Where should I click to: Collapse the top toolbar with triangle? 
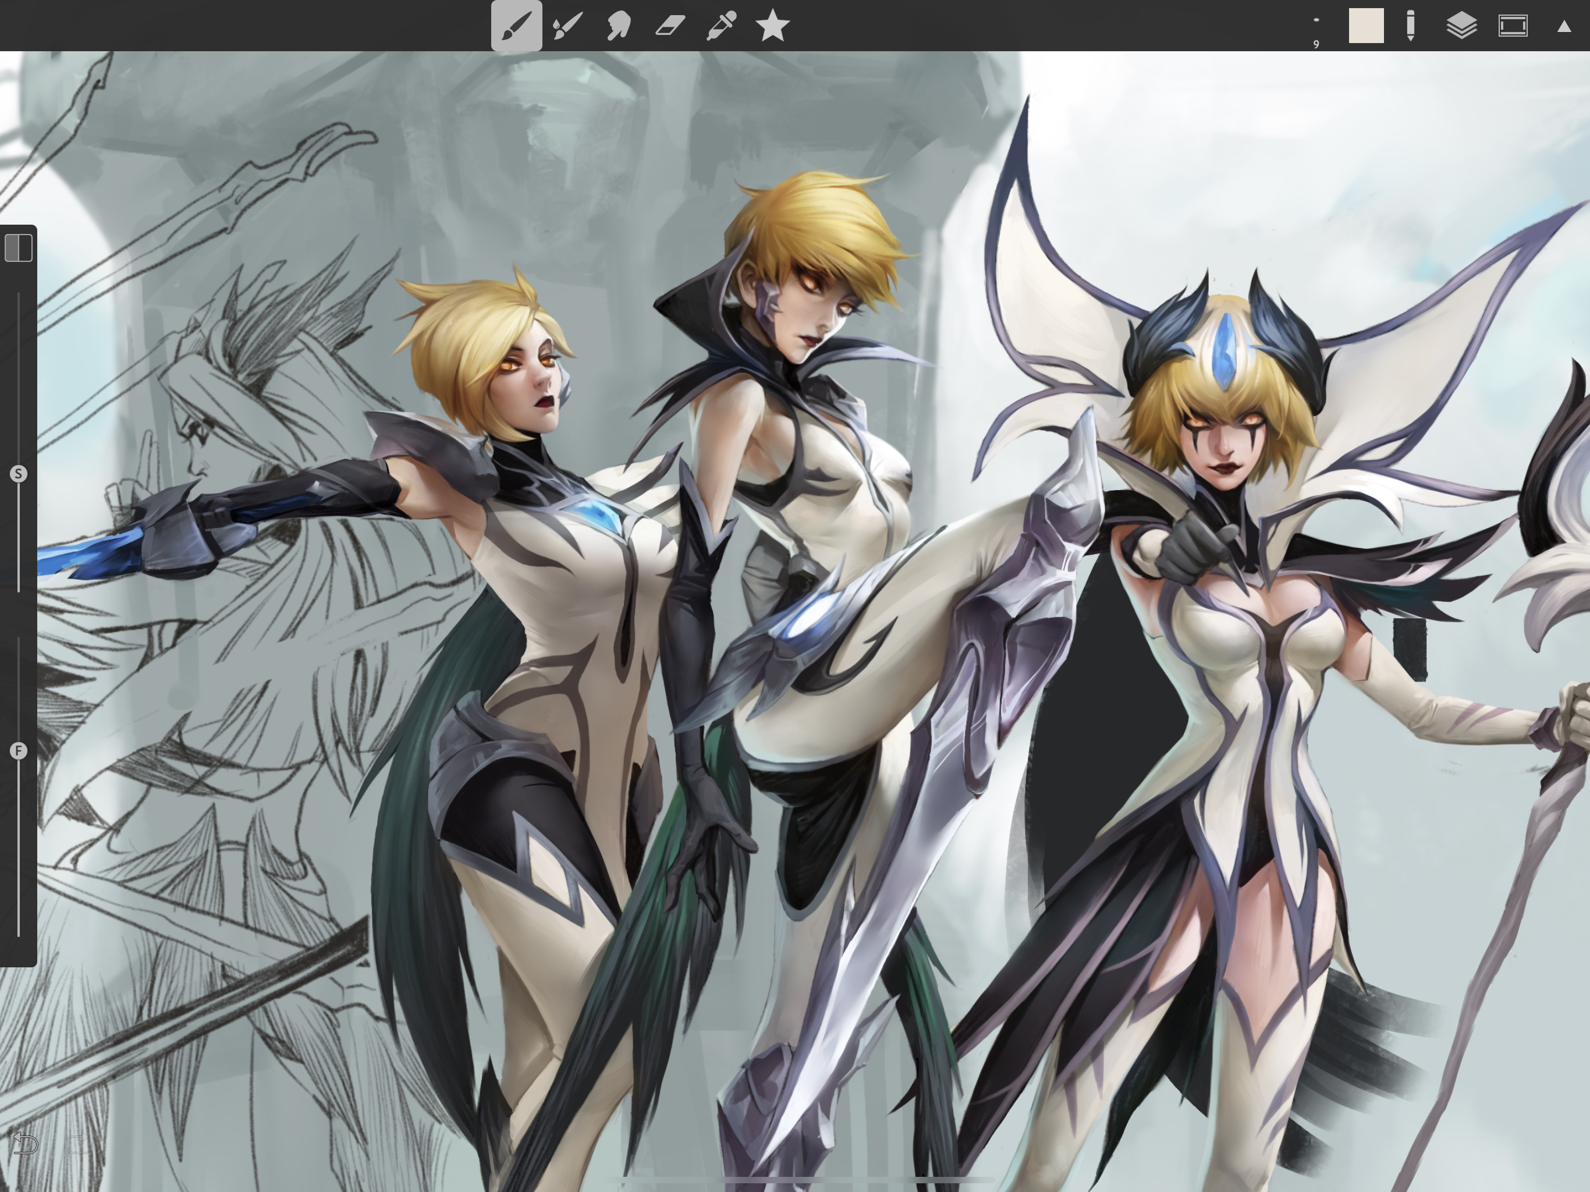point(1564,27)
